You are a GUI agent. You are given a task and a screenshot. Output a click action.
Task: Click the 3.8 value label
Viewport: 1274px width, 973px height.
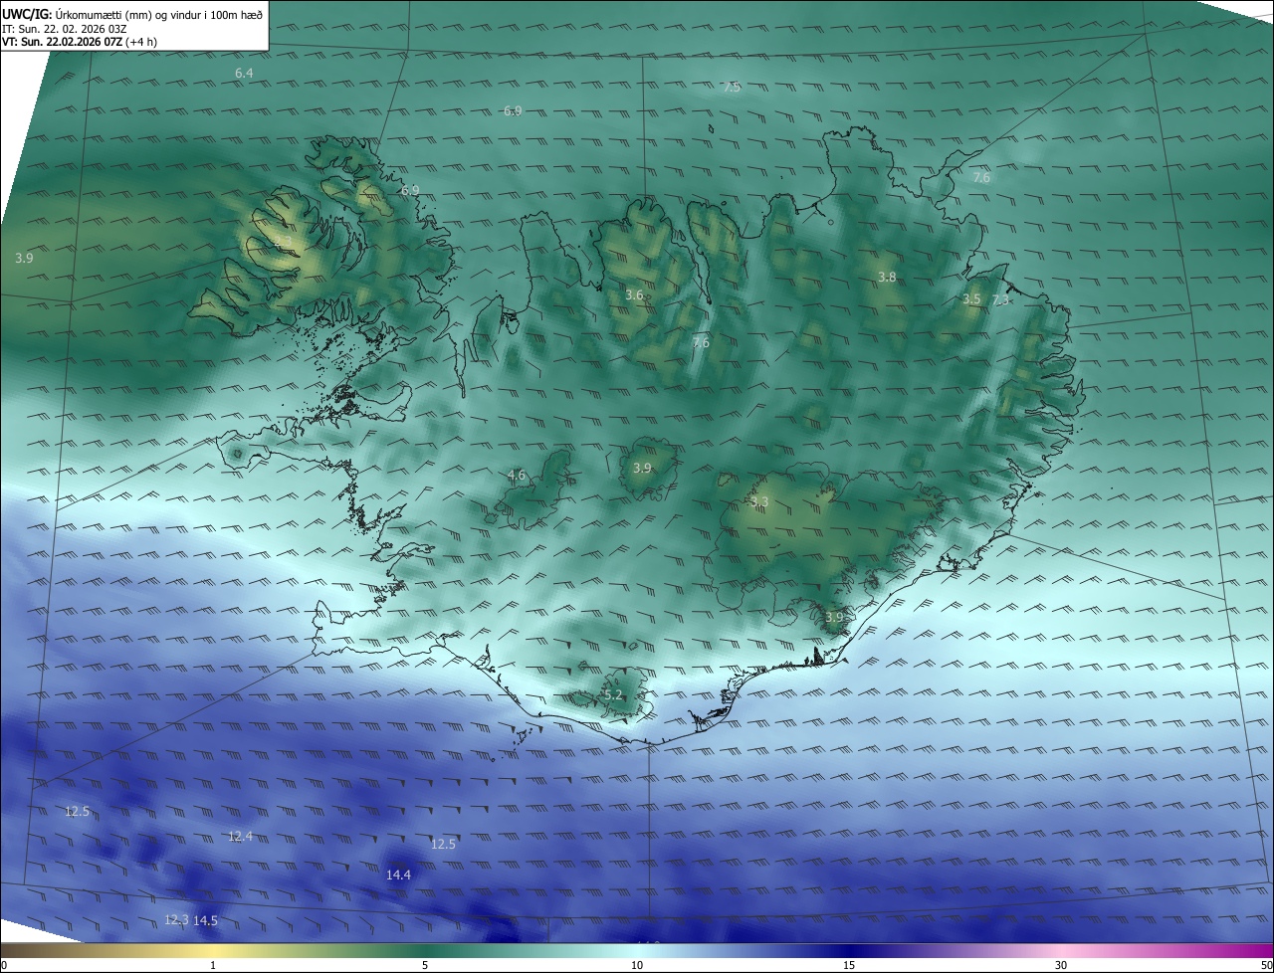[887, 277]
